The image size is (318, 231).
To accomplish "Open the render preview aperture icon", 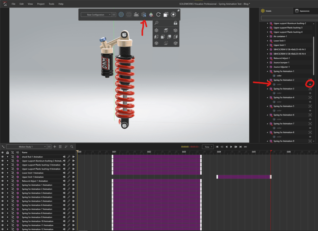I will click(173, 14).
